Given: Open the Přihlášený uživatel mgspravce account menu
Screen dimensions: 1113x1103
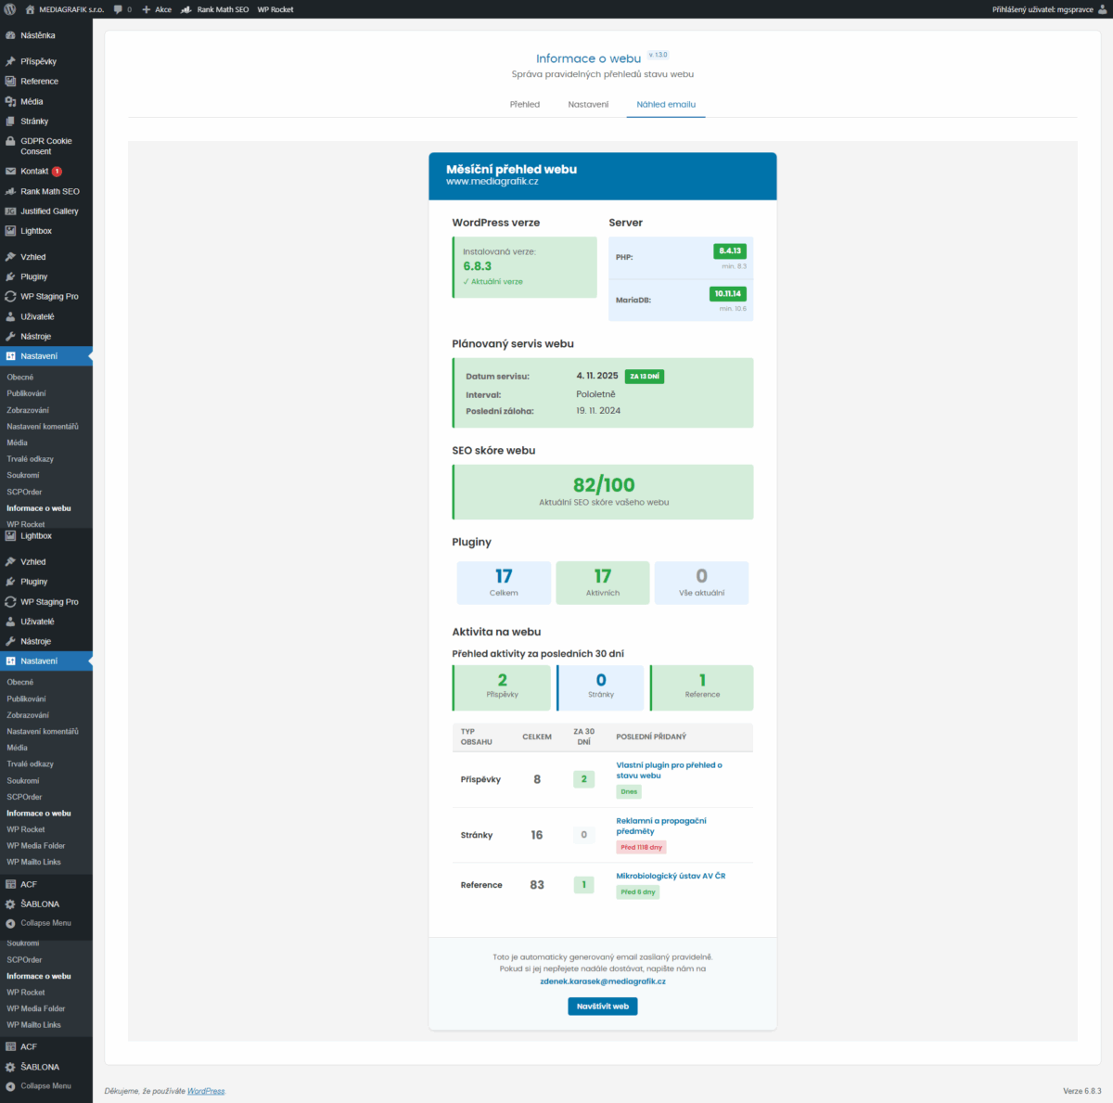Looking at the screenshot, I should click(x=1043, y=9).
